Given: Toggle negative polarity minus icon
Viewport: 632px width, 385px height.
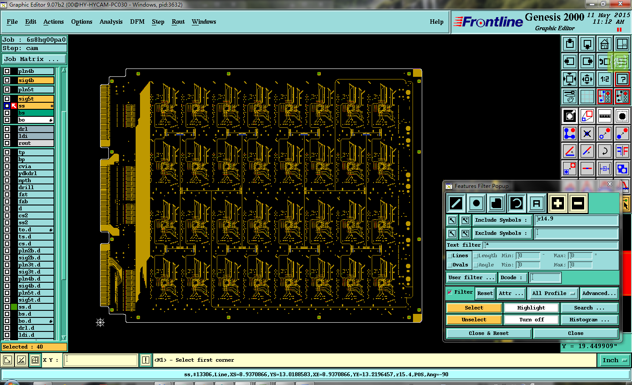Looking at the screenshot, I should pyautogui.click(x=578, y=203).
